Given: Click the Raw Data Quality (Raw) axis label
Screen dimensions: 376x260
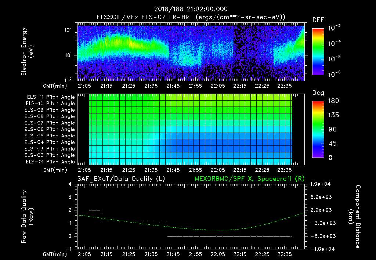Looking at the screenshot, I should click(x=27, y=217).
